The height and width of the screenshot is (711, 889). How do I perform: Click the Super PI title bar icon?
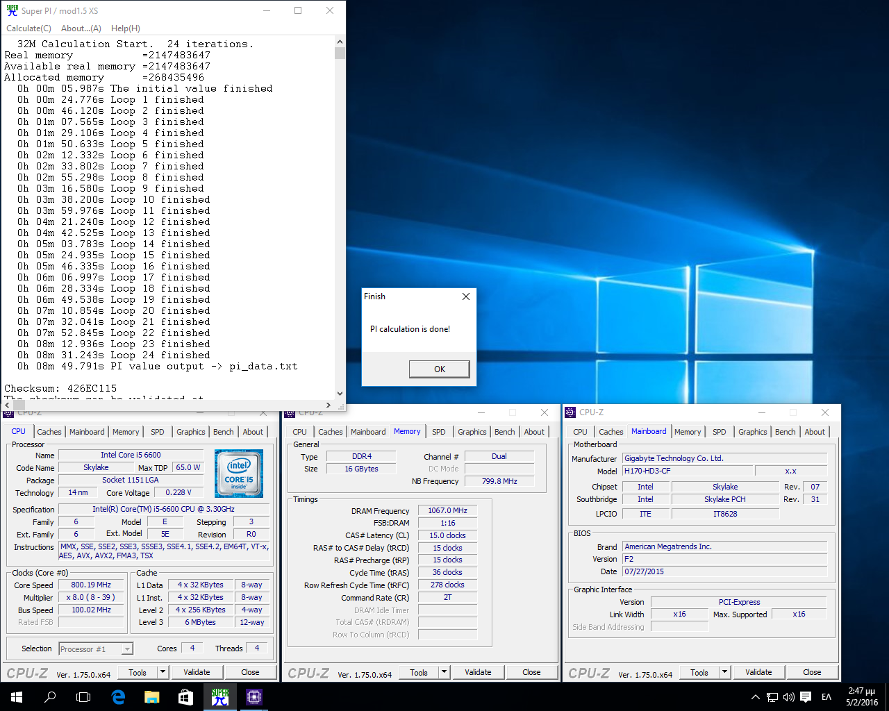(x=12, y=10)
